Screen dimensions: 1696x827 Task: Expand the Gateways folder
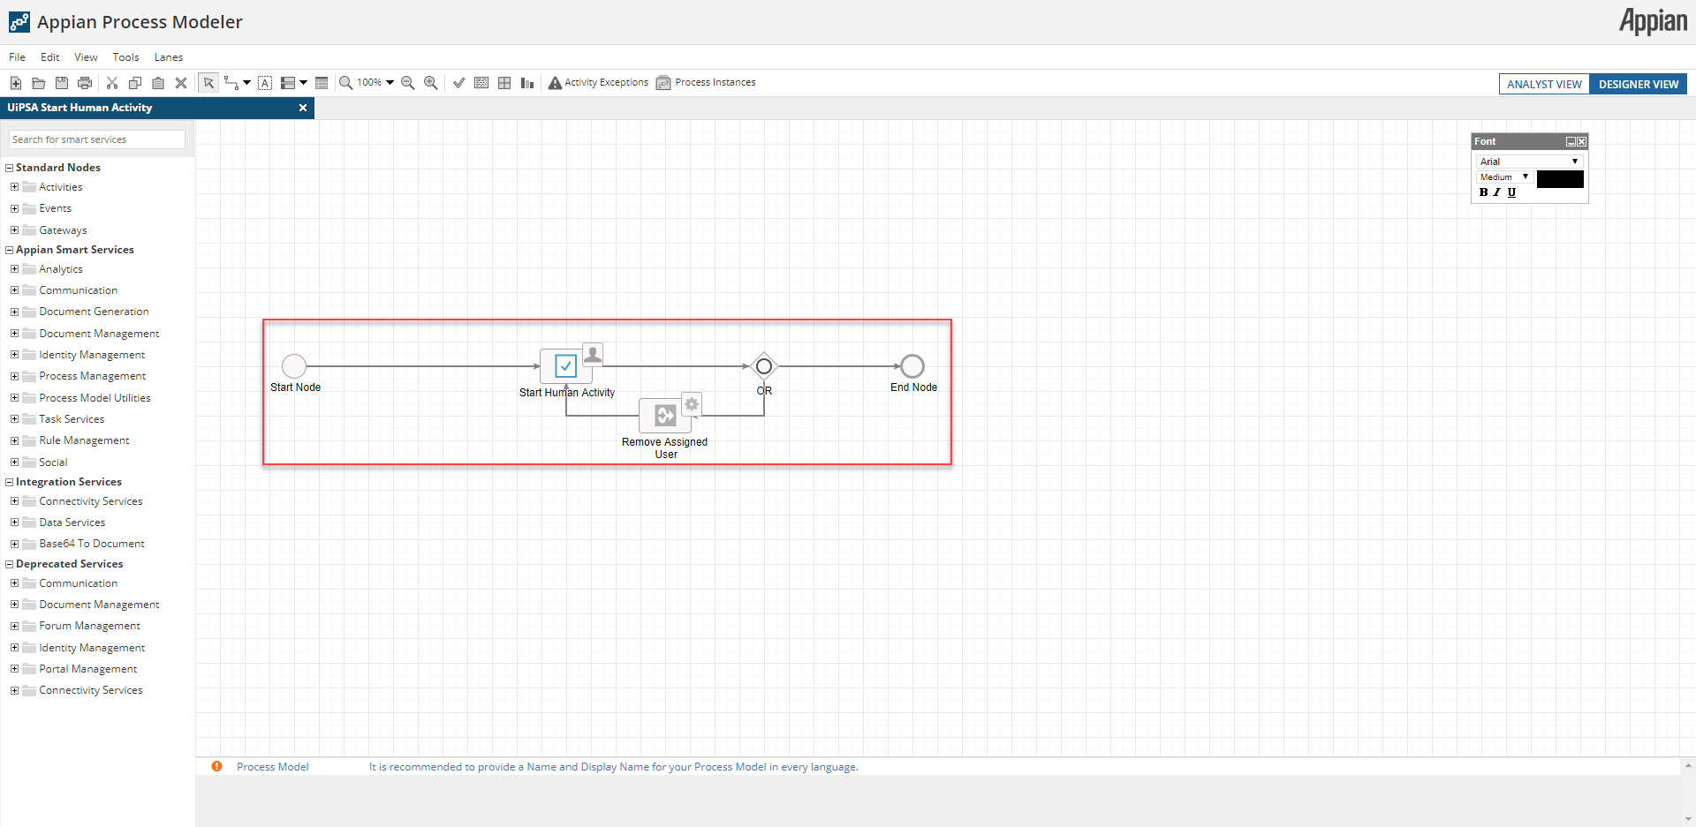tap(14, 230)
